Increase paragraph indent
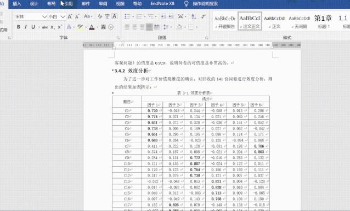Image resolution: width=350 pixels, height=211 pixels. point(171,16)
